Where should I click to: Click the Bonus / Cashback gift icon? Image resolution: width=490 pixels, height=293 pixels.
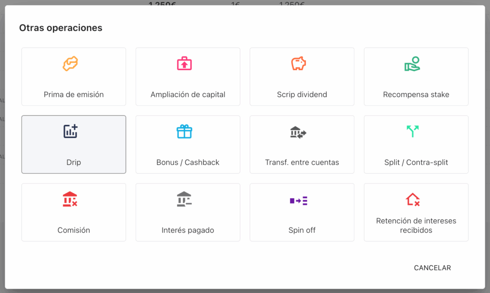pos(184,131)
